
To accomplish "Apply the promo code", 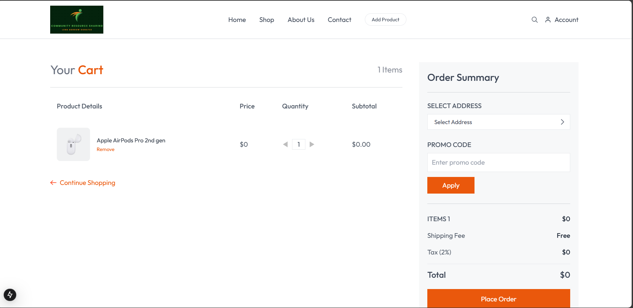I will 451,185.
